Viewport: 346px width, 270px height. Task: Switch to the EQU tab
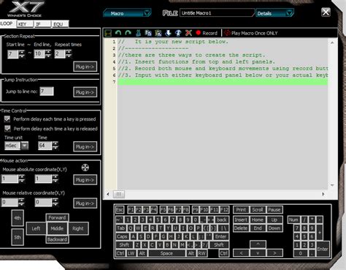[x=60, y=24]
